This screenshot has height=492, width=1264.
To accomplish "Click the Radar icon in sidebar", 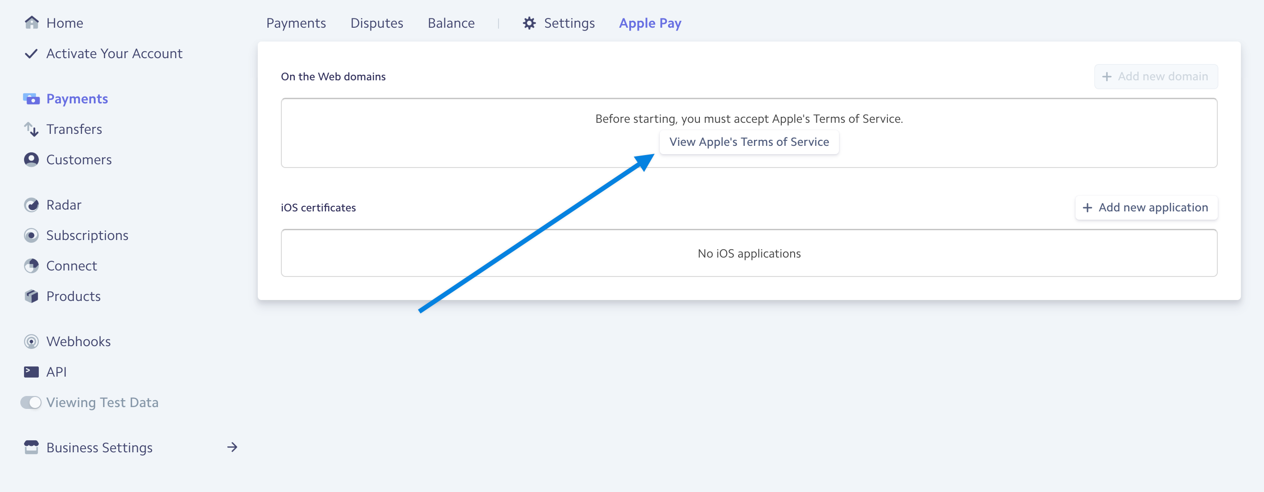I will [x=31, y=205].
